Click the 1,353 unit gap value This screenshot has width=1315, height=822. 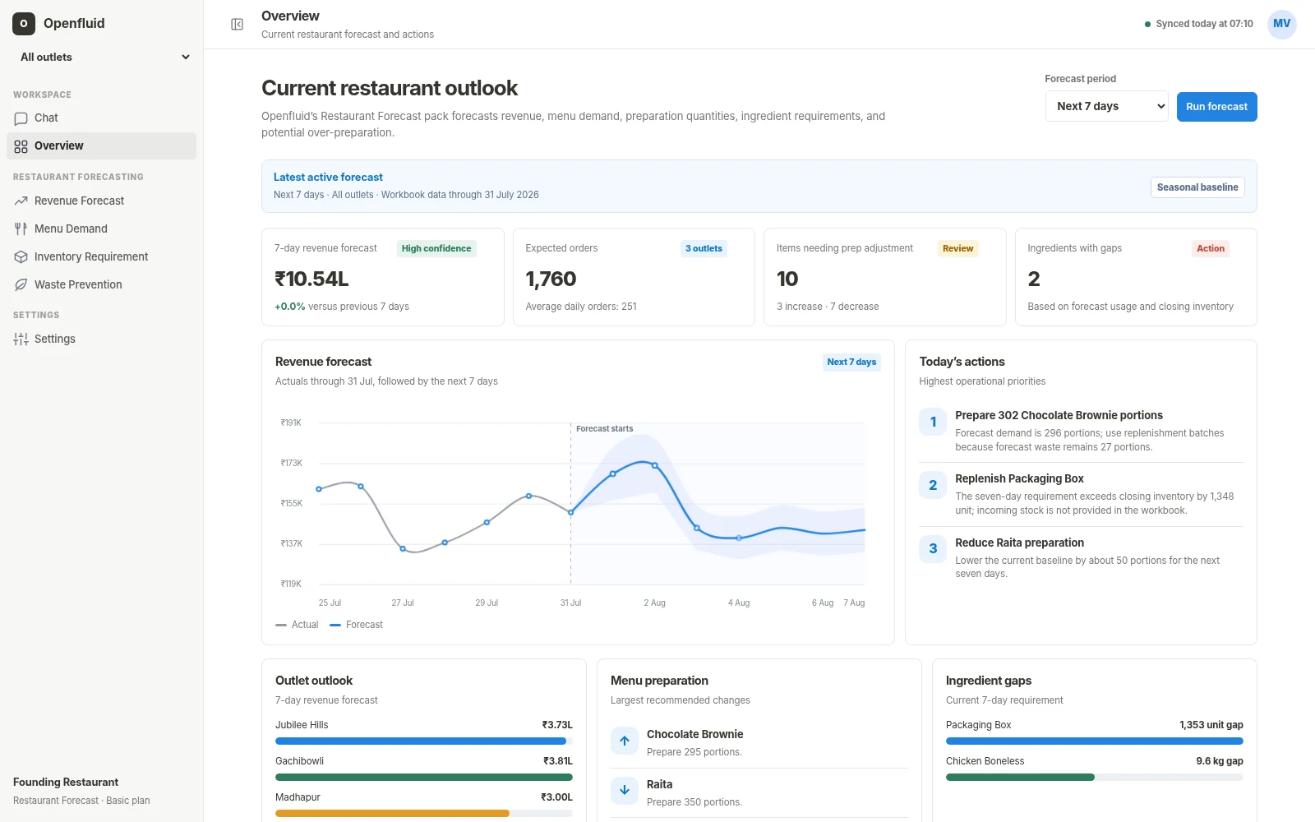[x=1211, y=725]
